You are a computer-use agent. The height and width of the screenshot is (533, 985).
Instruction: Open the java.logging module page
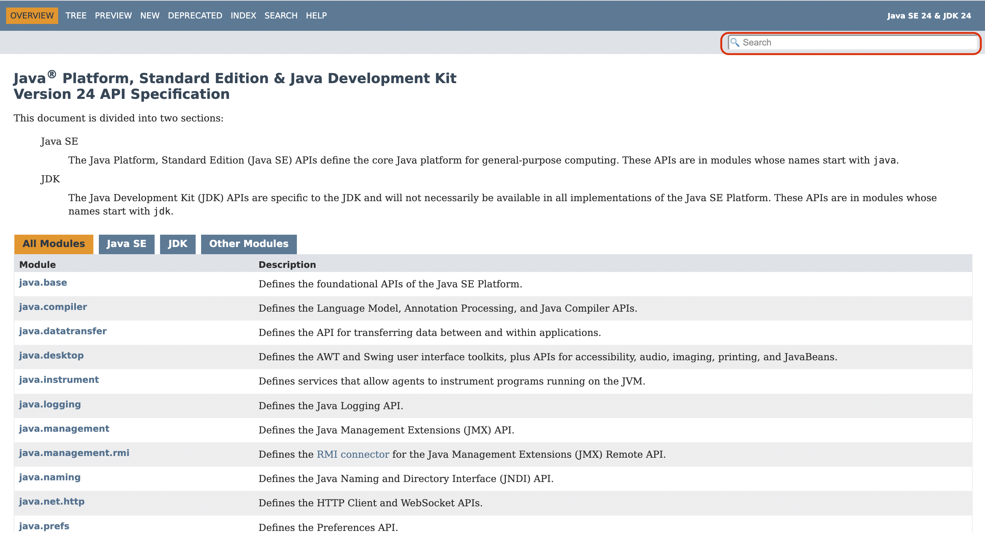(x=50, y=404)
